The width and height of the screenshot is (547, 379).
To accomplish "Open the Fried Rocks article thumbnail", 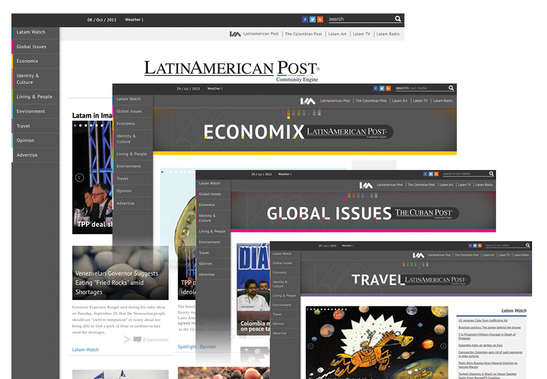I will pos(120,273).
